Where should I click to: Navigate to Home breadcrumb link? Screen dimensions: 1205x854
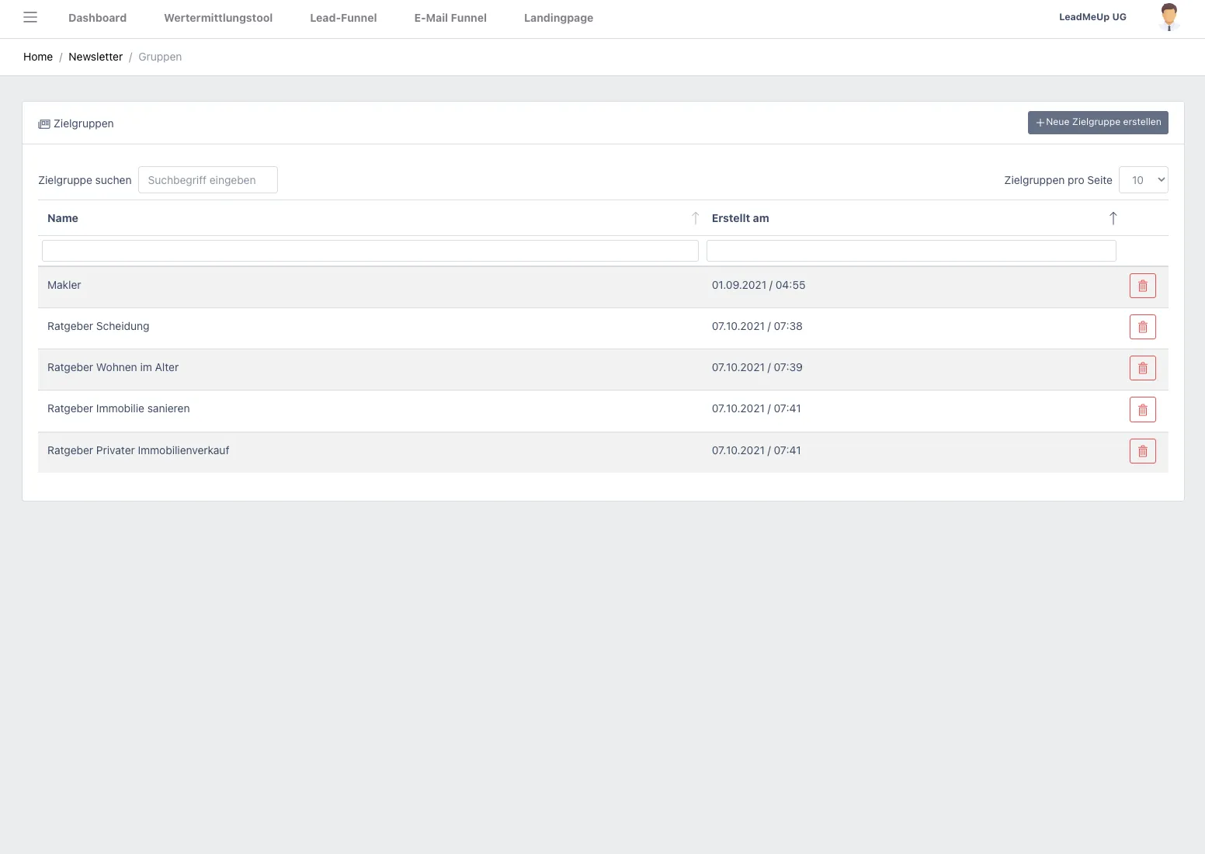[38, 57]
